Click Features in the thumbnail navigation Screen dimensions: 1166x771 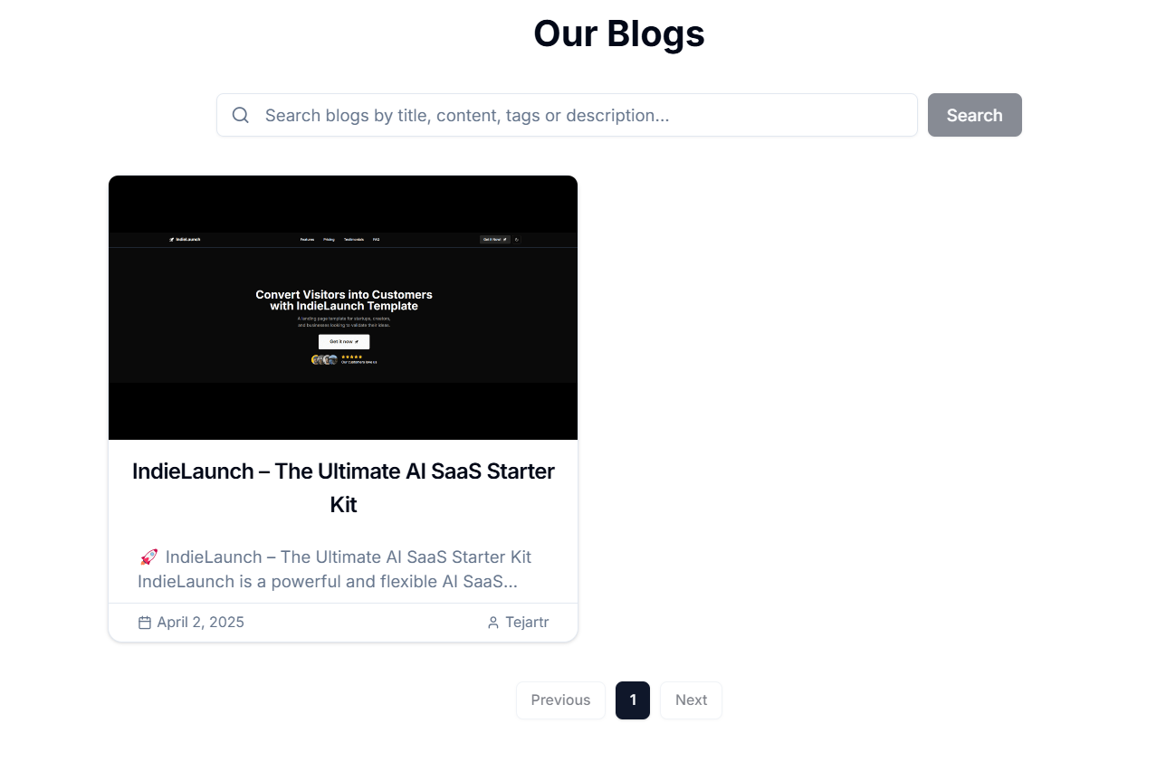(x=307, y=240)
